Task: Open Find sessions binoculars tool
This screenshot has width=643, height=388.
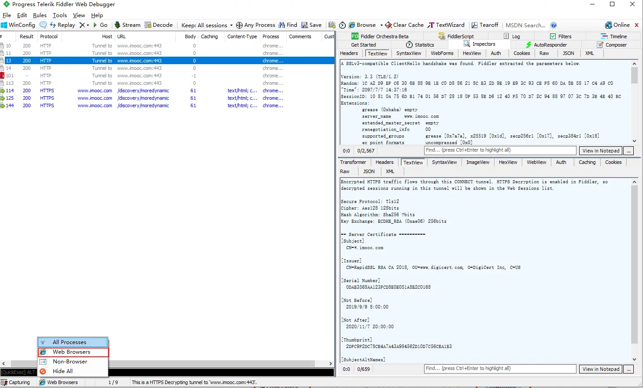Action: (288, 25)
